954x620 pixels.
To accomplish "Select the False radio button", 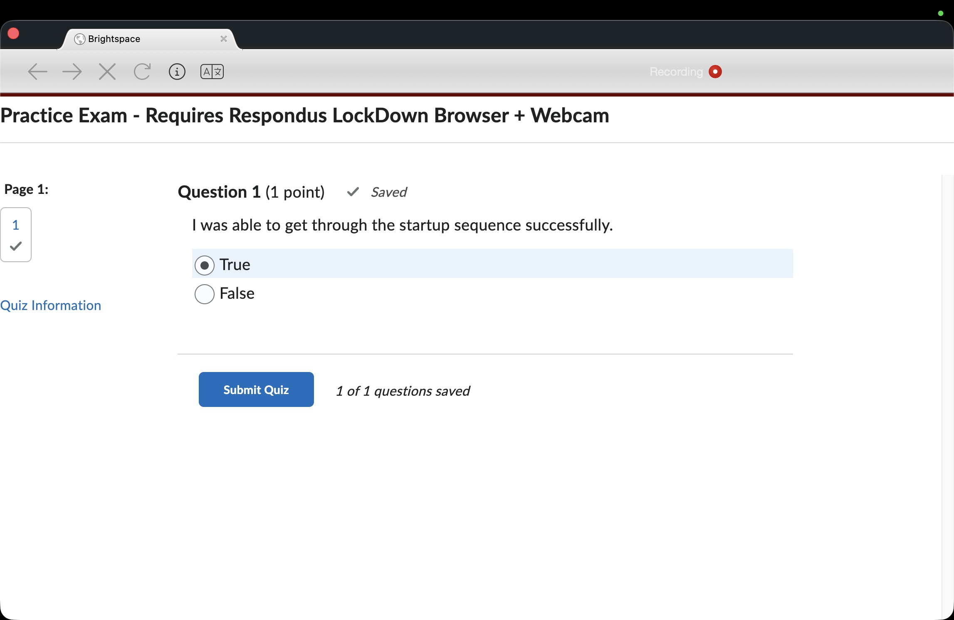I will (205, 294).
